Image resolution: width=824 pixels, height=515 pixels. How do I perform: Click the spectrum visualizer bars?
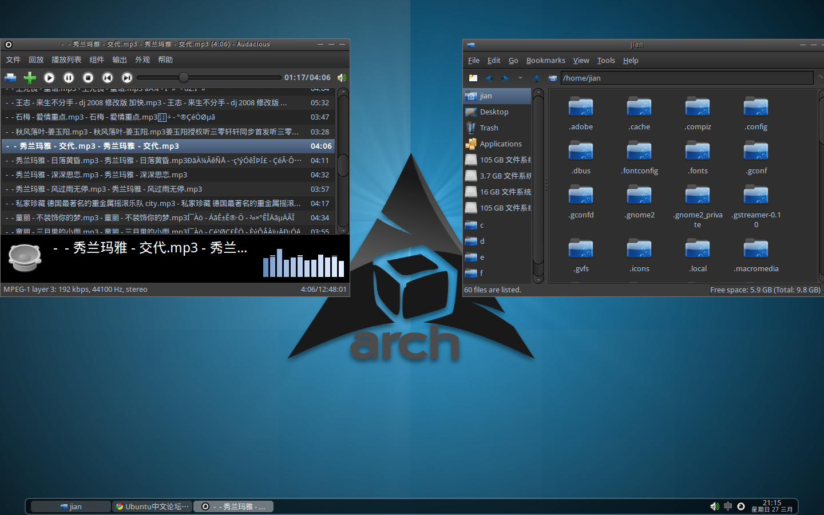[x=303, y=263]
